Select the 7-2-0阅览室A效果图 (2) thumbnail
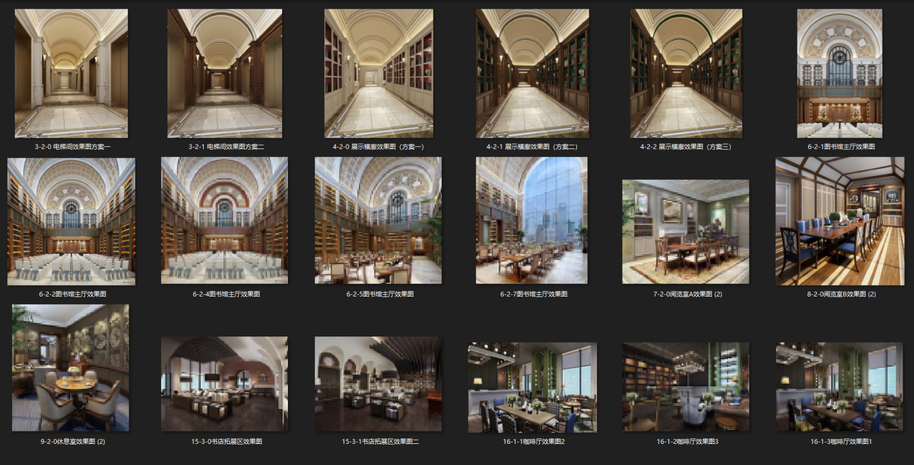The image size is (914, 465). click(685, 232)
